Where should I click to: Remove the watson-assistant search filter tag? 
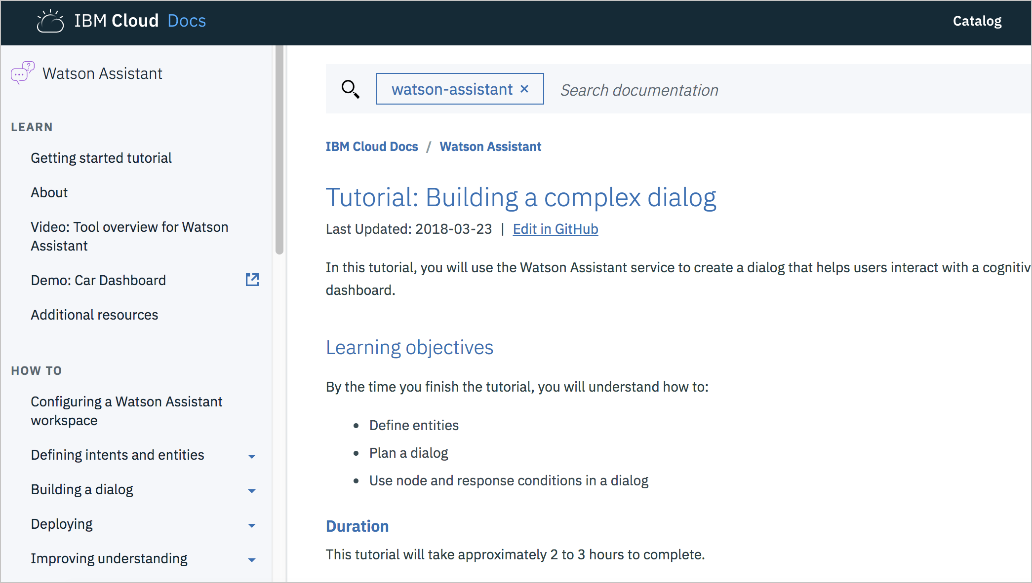click(524, 89)
